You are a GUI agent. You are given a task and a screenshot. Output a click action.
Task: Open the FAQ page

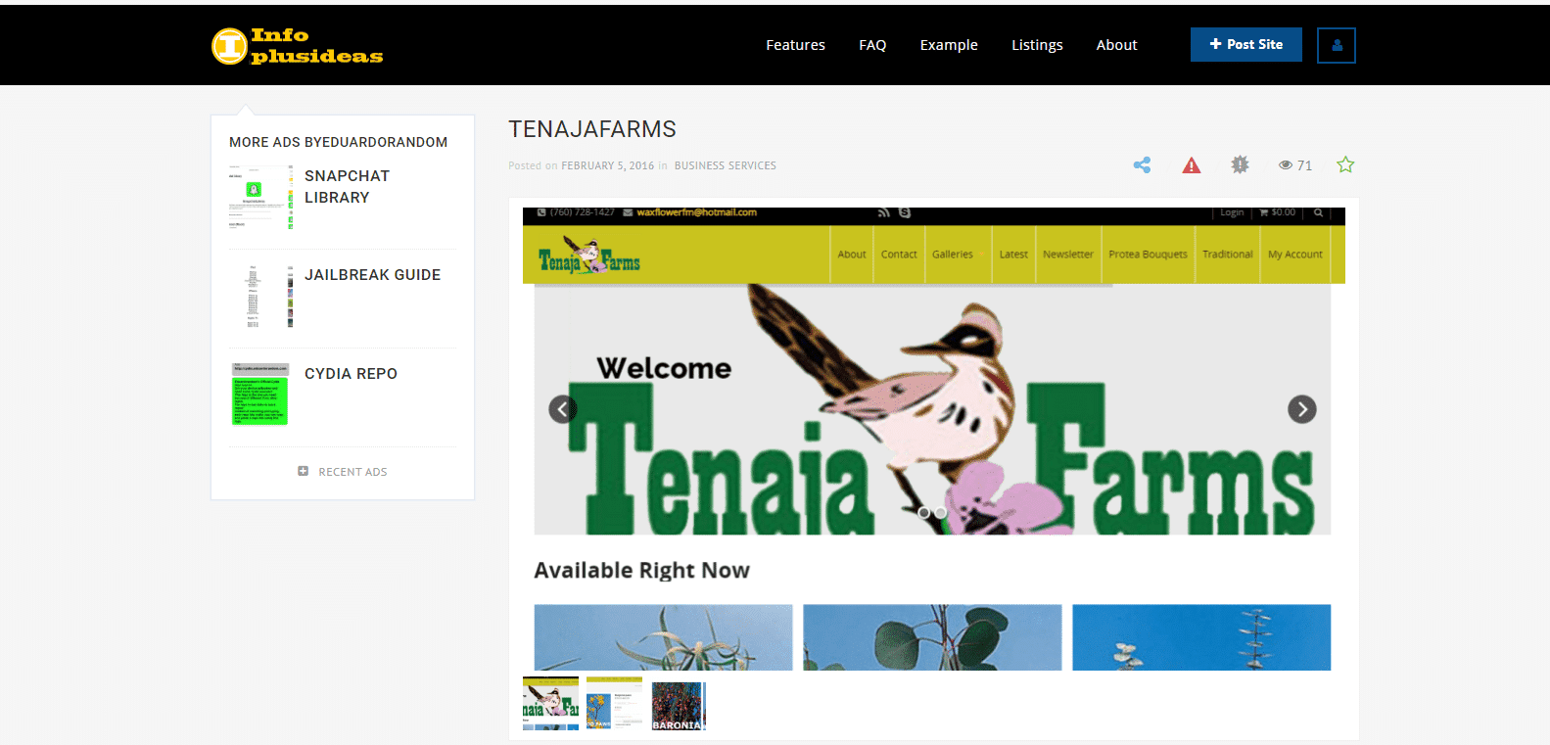point(871,45)
